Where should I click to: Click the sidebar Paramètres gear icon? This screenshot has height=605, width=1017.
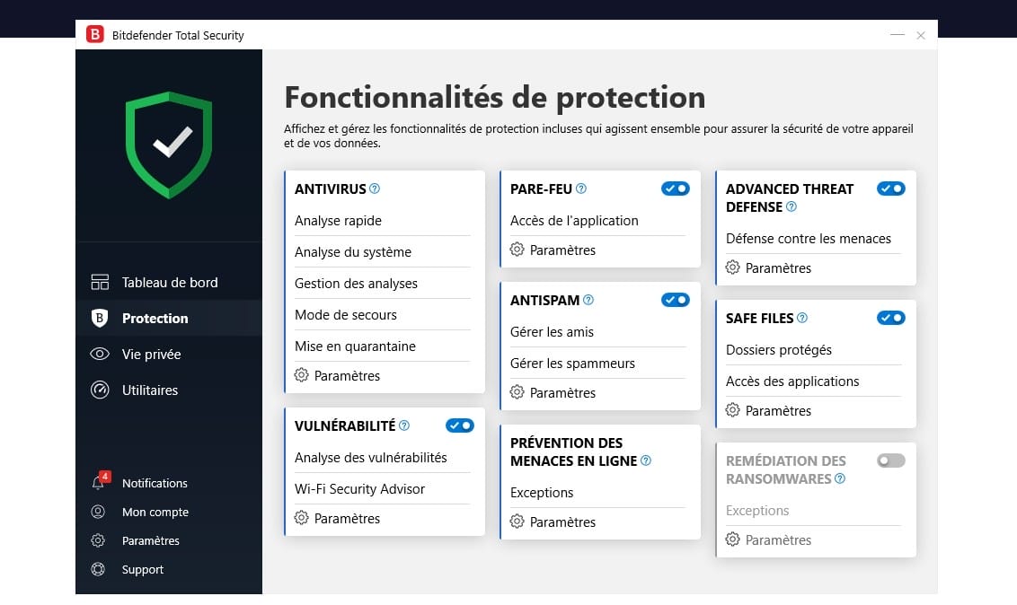click(98, 540)
